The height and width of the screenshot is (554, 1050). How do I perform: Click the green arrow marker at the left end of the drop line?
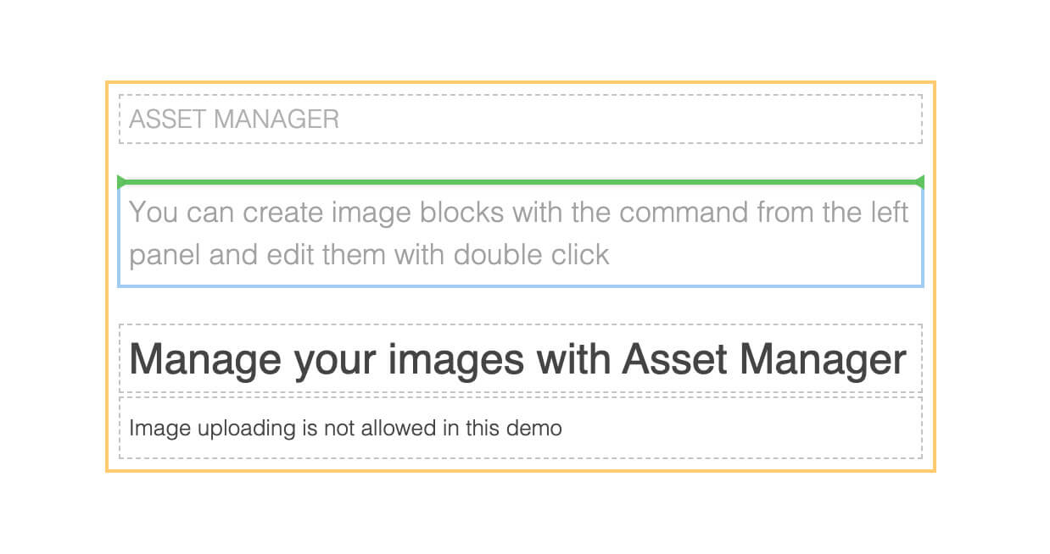pos(121,181)
